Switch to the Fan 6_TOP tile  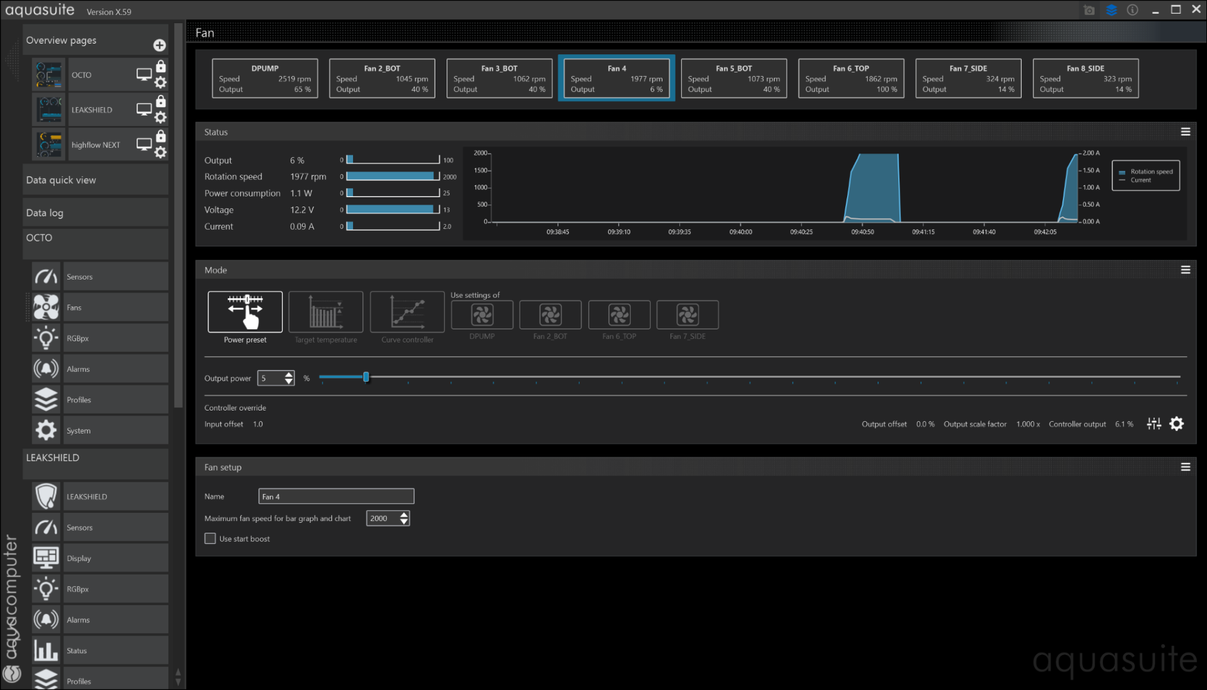point(851,79)
